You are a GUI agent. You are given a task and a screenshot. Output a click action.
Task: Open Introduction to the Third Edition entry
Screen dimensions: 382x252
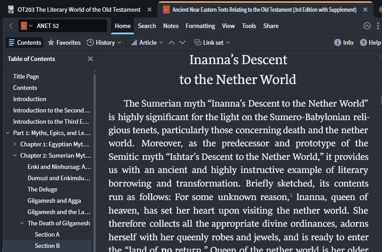point(51,121)
